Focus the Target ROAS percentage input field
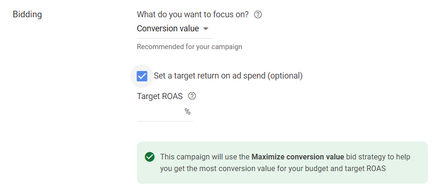This screenshot has height=194, width=441. (x=160, y=112)
